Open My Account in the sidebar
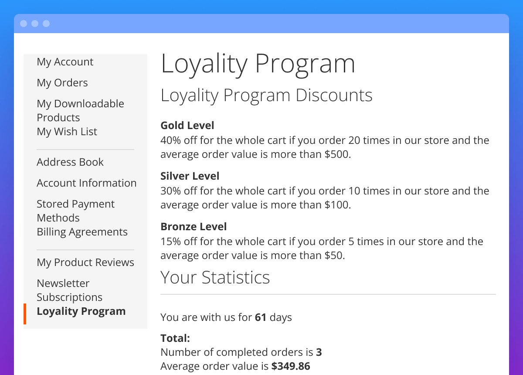 tap(65, 62)
